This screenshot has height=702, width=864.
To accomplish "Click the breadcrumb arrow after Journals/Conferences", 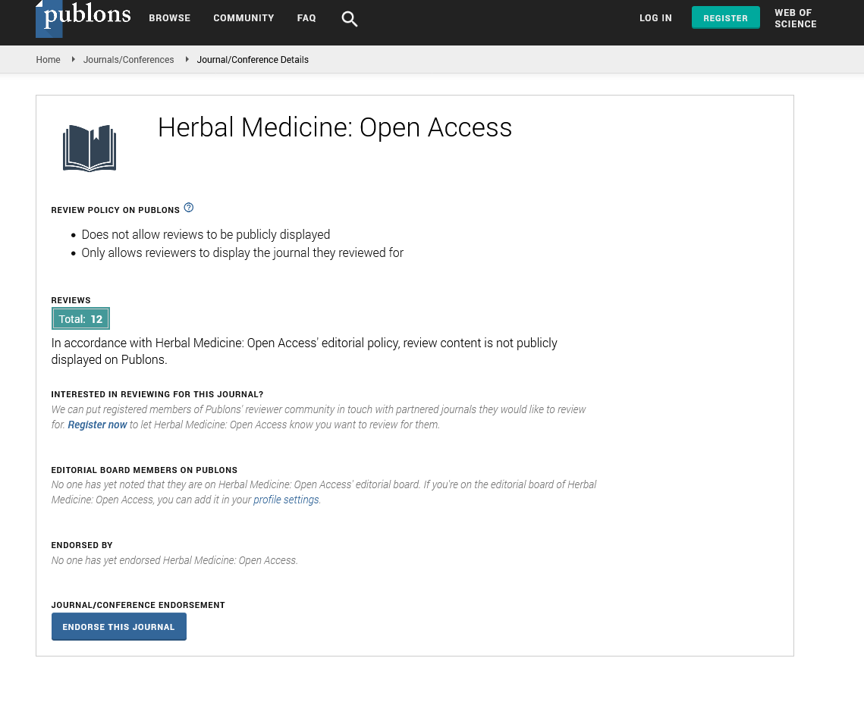I will (x=187, y=59).
